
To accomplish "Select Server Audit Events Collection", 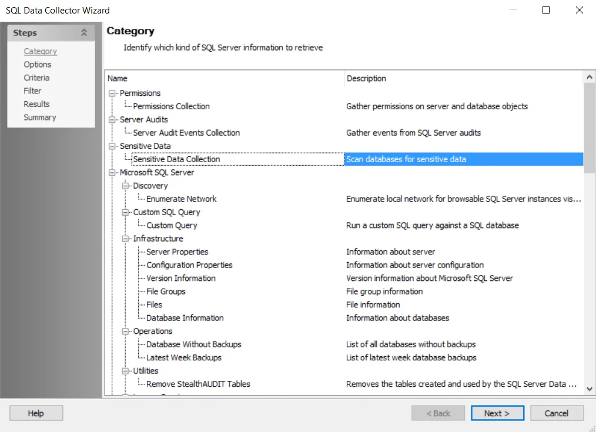I will coord(186,133).
